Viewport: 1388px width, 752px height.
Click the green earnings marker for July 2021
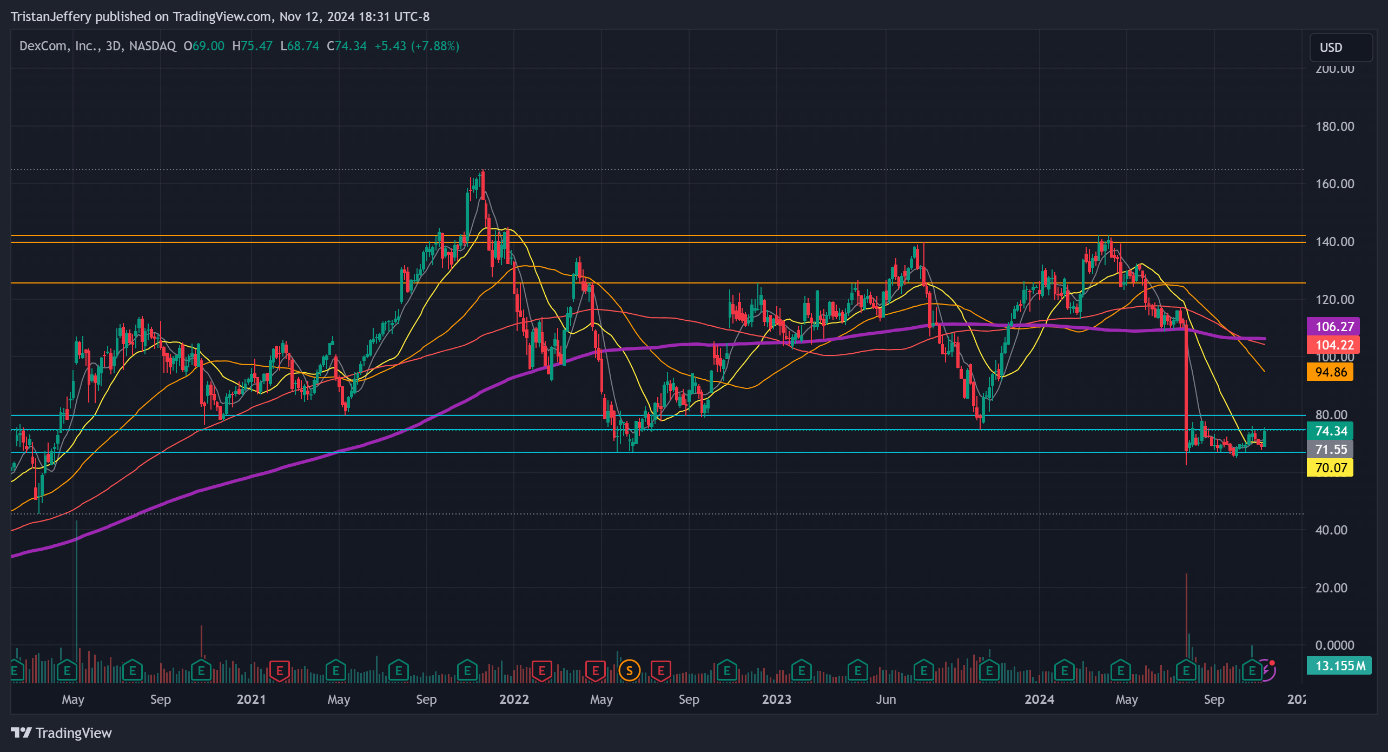tap(399, 671)
